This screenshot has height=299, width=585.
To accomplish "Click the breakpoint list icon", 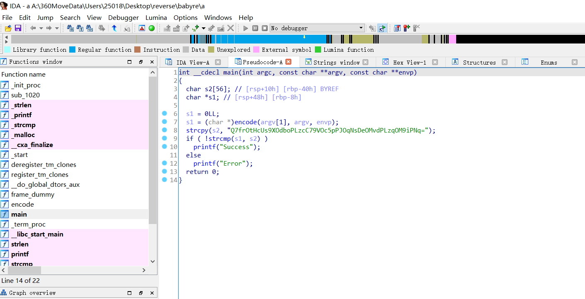I will [x=398, y=28].
